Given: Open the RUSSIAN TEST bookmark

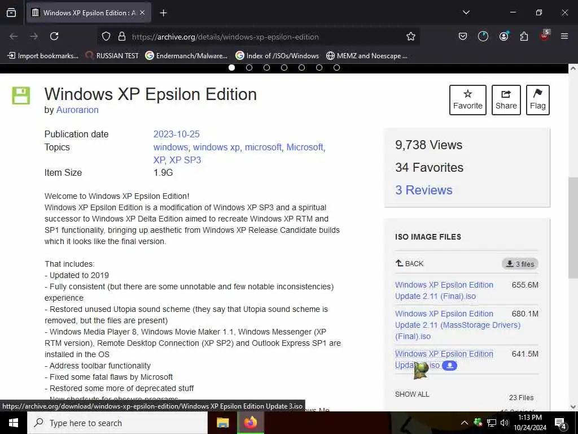Looking at the screenshot, I should click(x=112, y=56).
